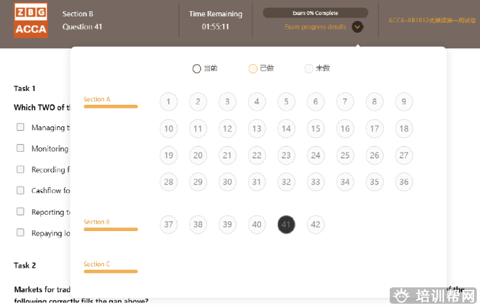Select question 36 in the grid
This screenshot has width=480, height=307.
[x=404, y=182]
